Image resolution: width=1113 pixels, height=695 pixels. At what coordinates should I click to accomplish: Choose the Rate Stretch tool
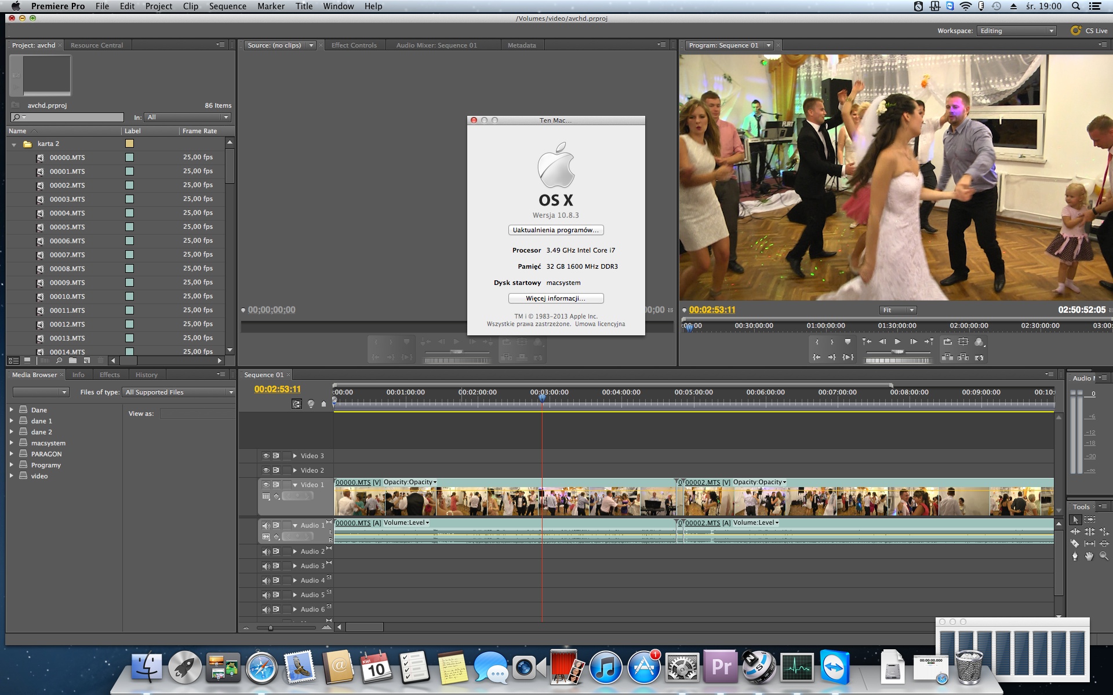[x=1104, y=532]
